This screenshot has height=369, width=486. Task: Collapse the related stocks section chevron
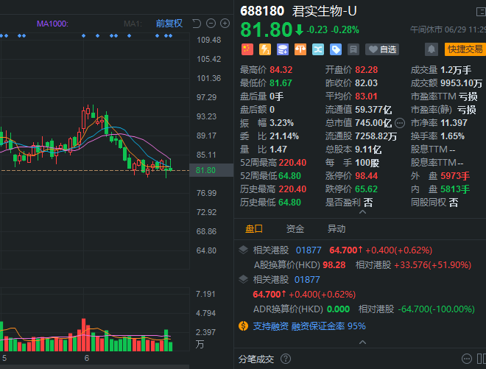tap(243, 250)
